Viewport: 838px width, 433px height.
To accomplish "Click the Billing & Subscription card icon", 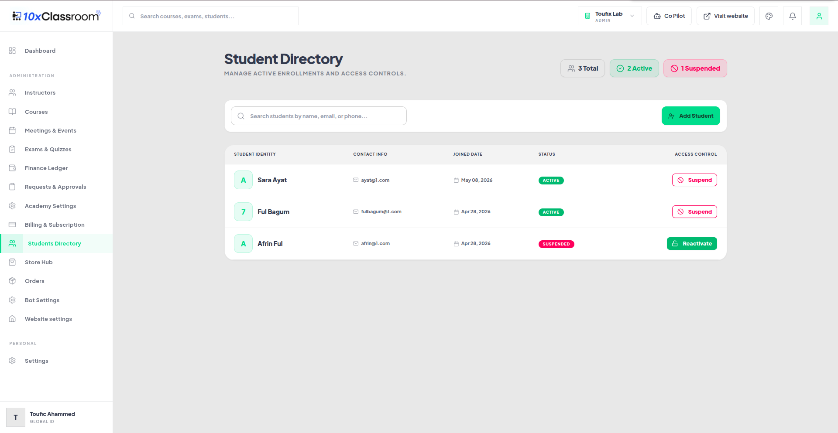I will [12, 225].
